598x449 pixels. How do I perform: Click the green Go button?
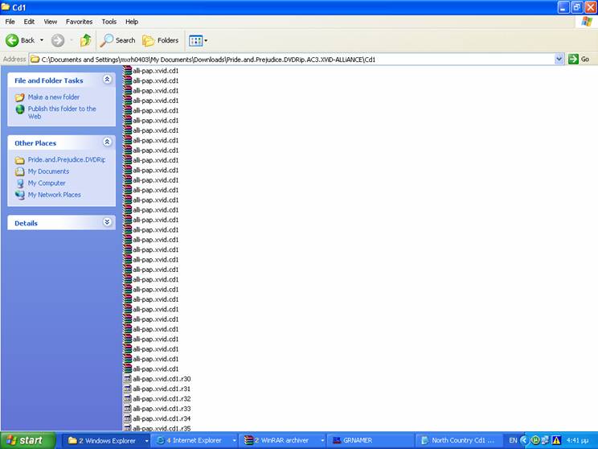tap(579, 60)
